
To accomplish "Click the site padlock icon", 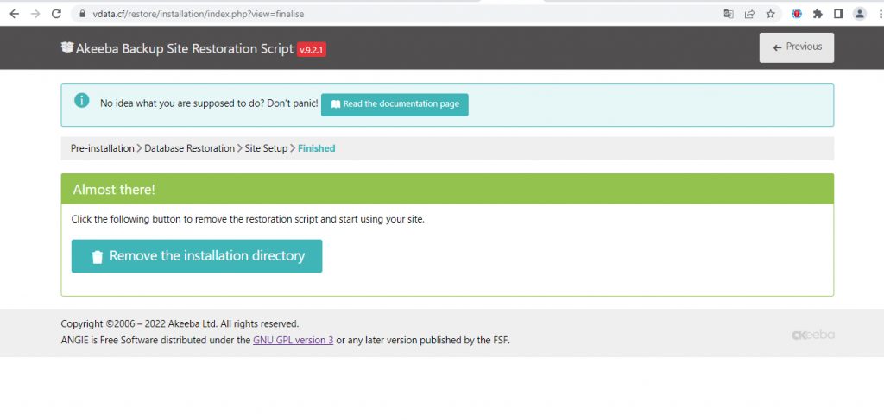I will [x=82, y=14].
